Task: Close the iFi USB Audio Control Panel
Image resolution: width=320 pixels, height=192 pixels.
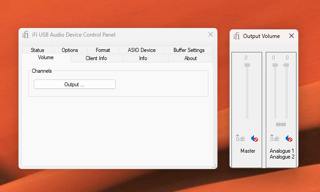Action: pyautogui.click(x=211, y=34)
